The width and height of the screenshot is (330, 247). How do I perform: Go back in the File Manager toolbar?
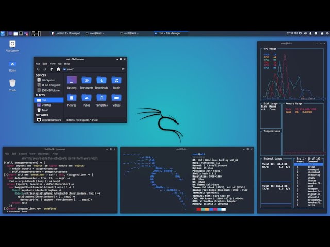(x=38, y=69)
